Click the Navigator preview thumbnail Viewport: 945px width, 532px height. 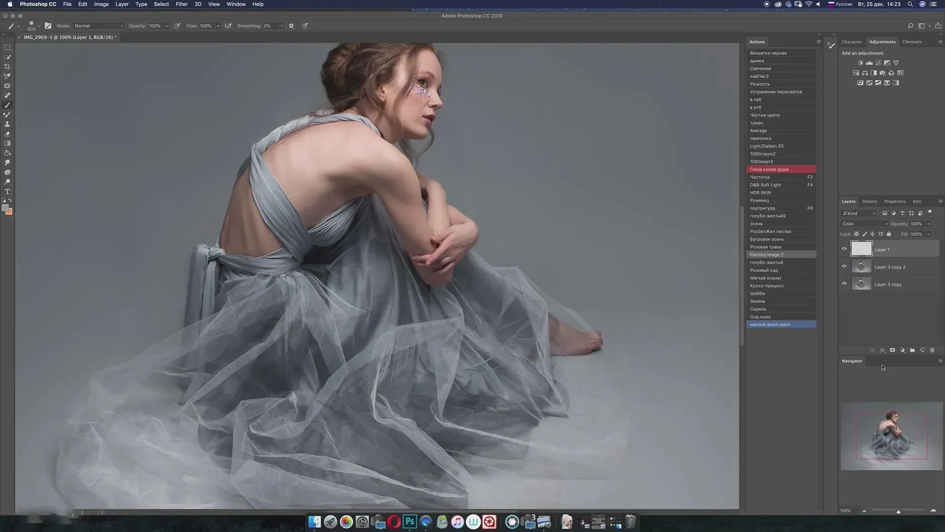point(891,436)
